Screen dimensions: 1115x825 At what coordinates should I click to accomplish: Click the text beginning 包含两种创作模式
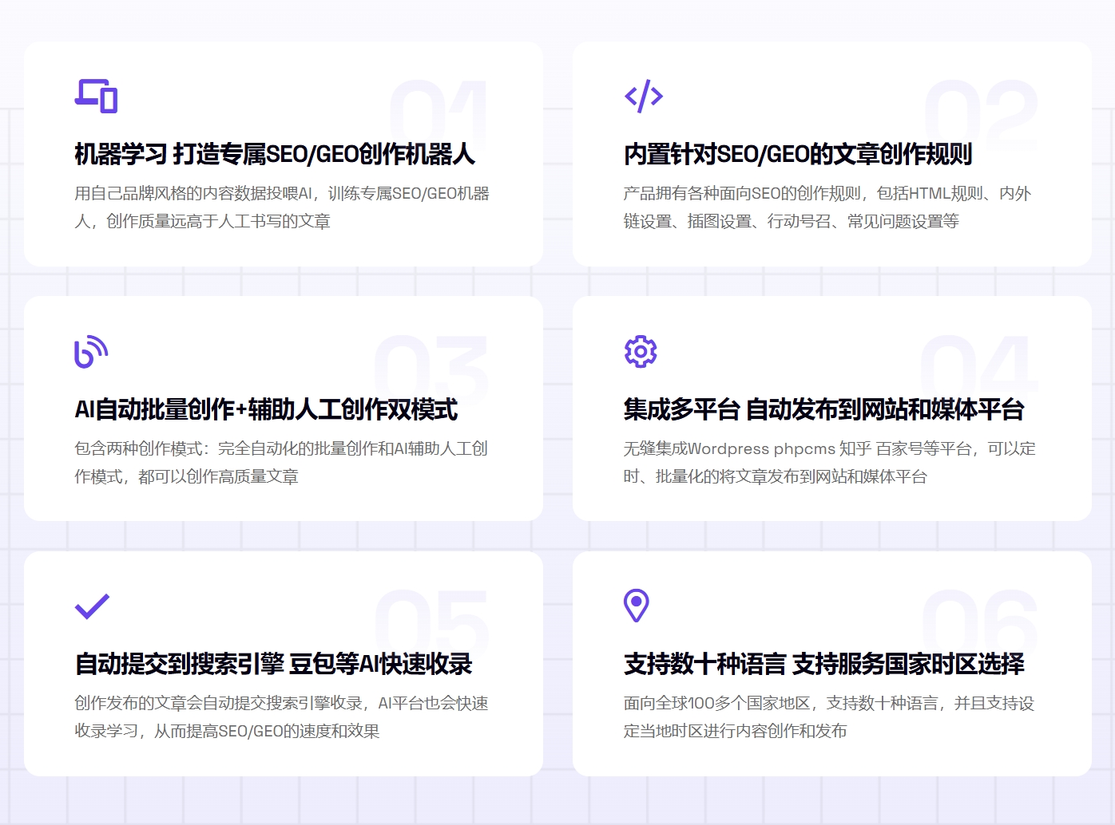pyautogui.click(x=281, y=463)
